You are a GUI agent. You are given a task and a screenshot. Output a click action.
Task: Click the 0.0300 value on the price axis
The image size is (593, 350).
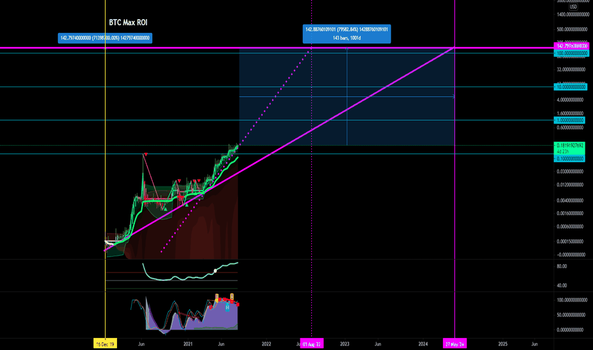coord(570,171)
